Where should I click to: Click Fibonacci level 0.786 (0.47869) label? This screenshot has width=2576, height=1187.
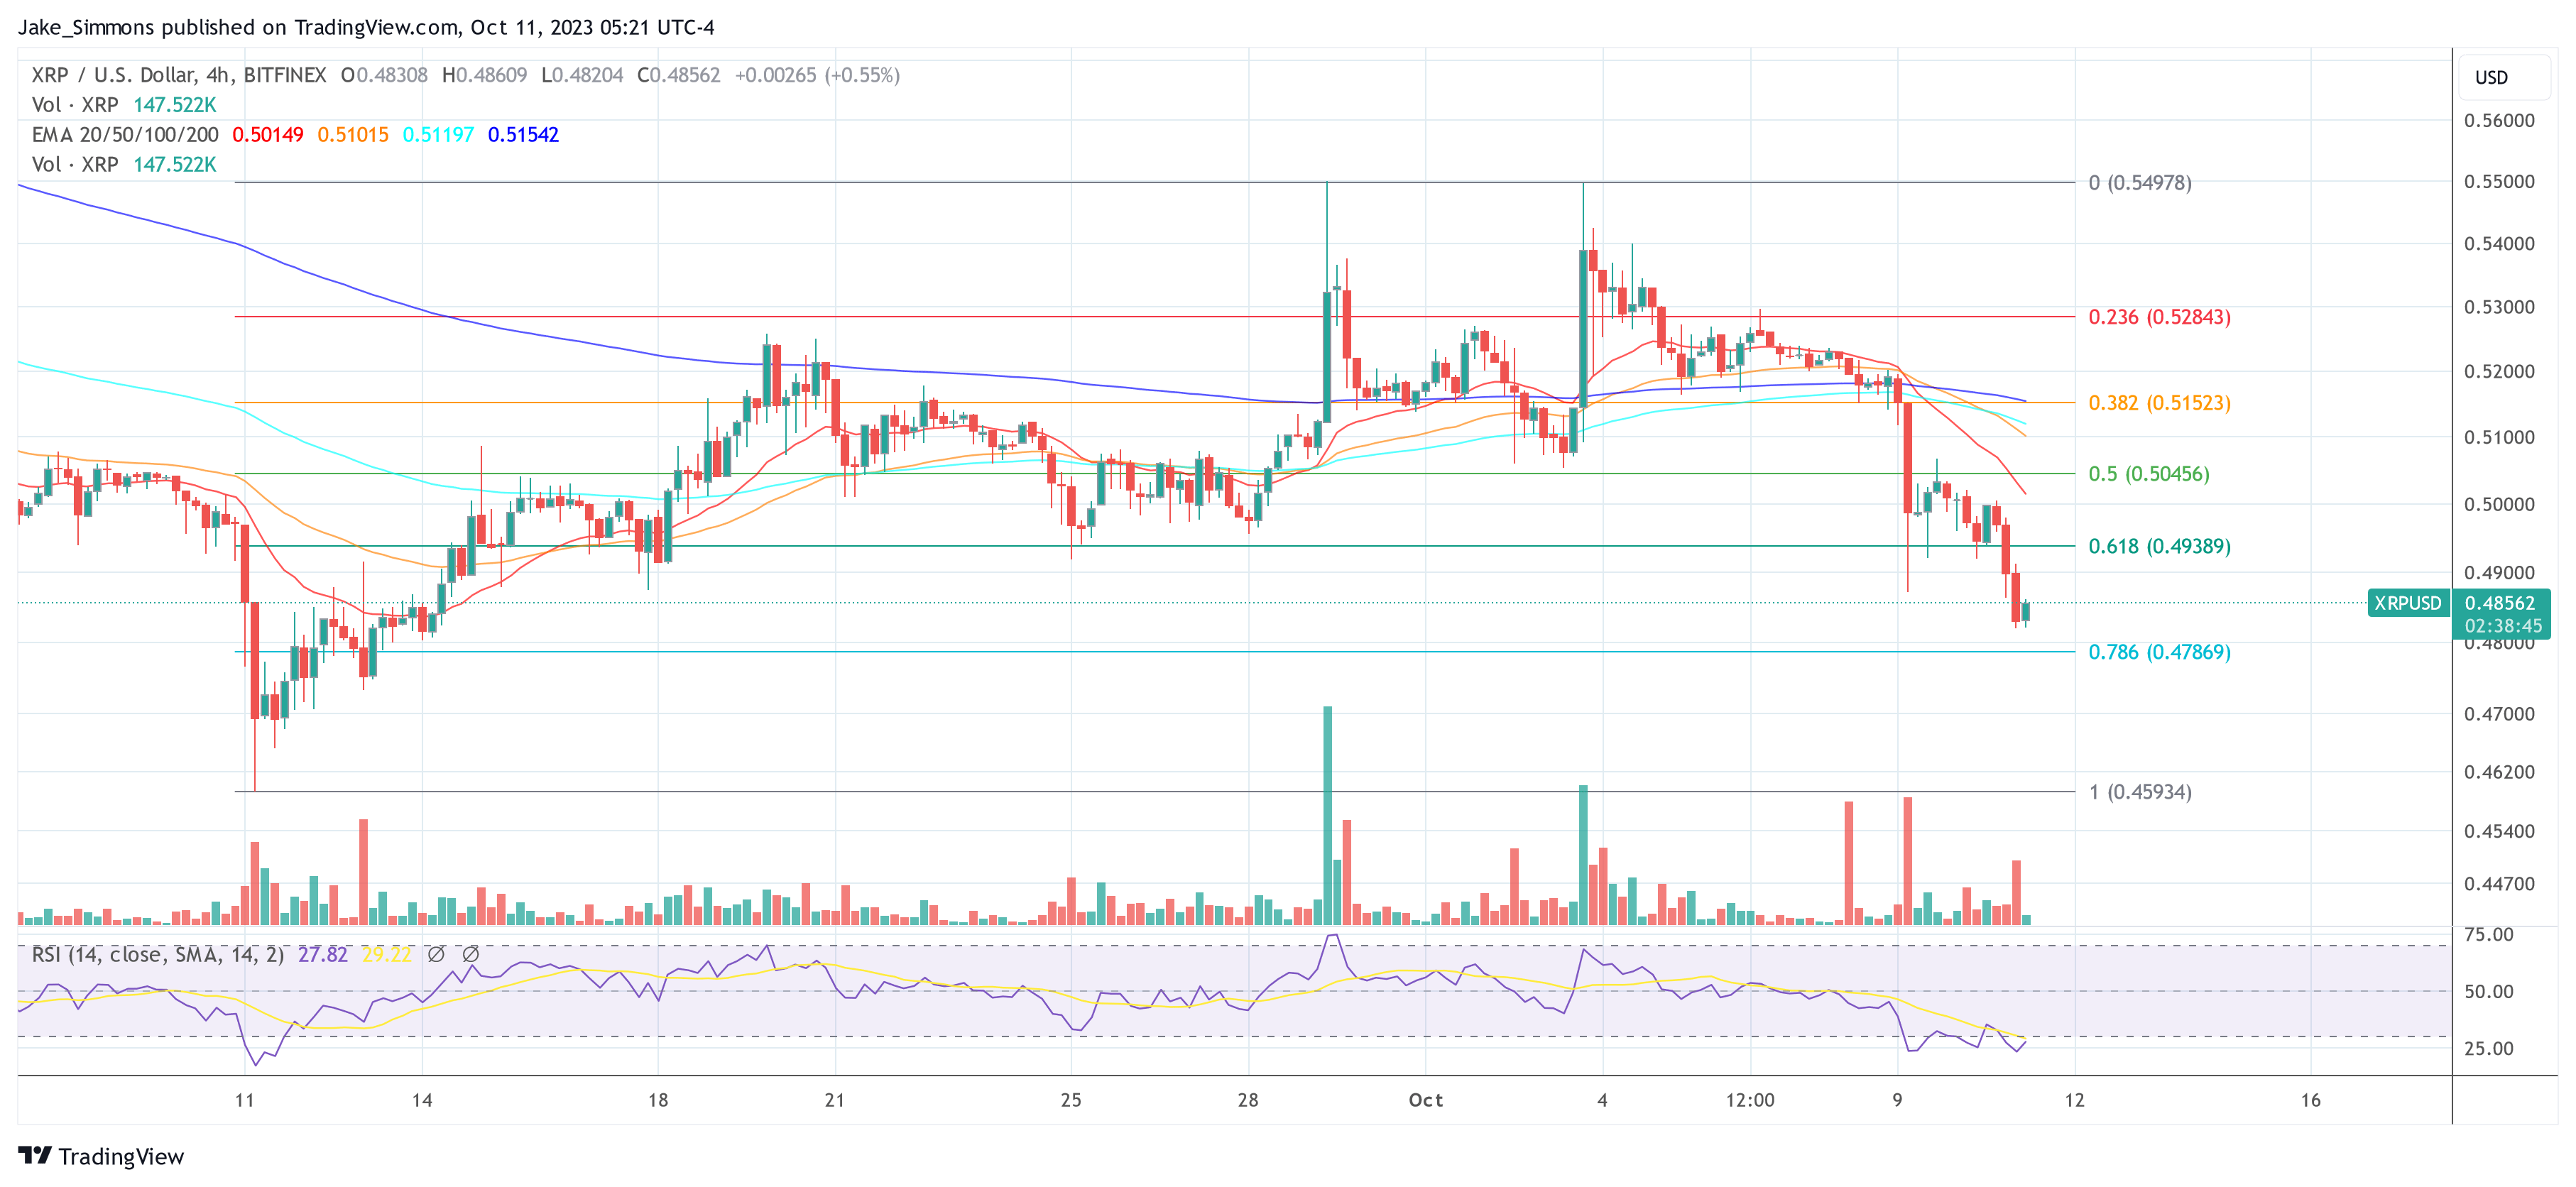[x=2159, y=652]
